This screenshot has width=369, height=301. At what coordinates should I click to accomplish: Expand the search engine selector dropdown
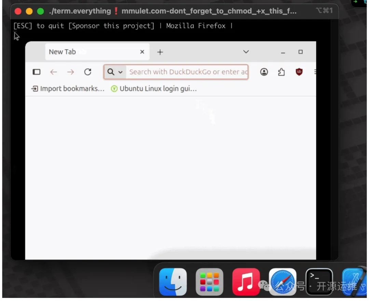(x=115, y=72)
